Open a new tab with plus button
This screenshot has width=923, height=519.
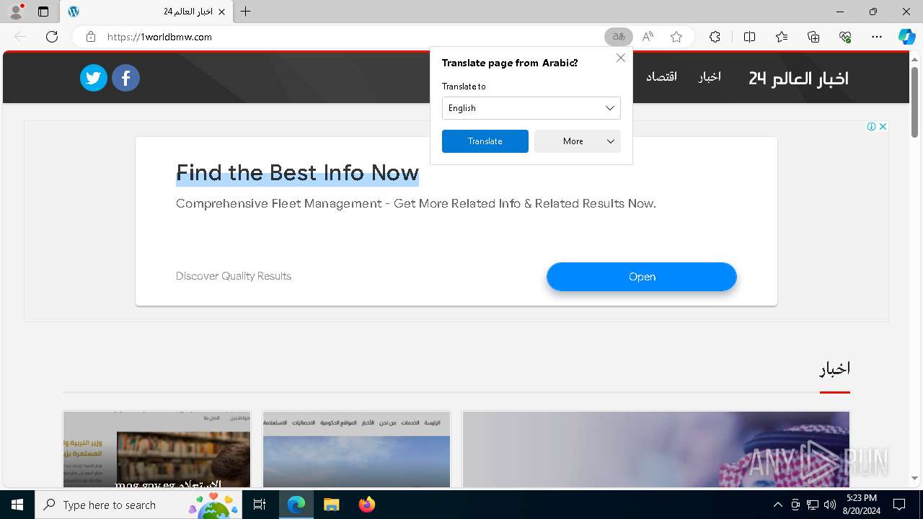pyautogui.click(x=246, y=12)
